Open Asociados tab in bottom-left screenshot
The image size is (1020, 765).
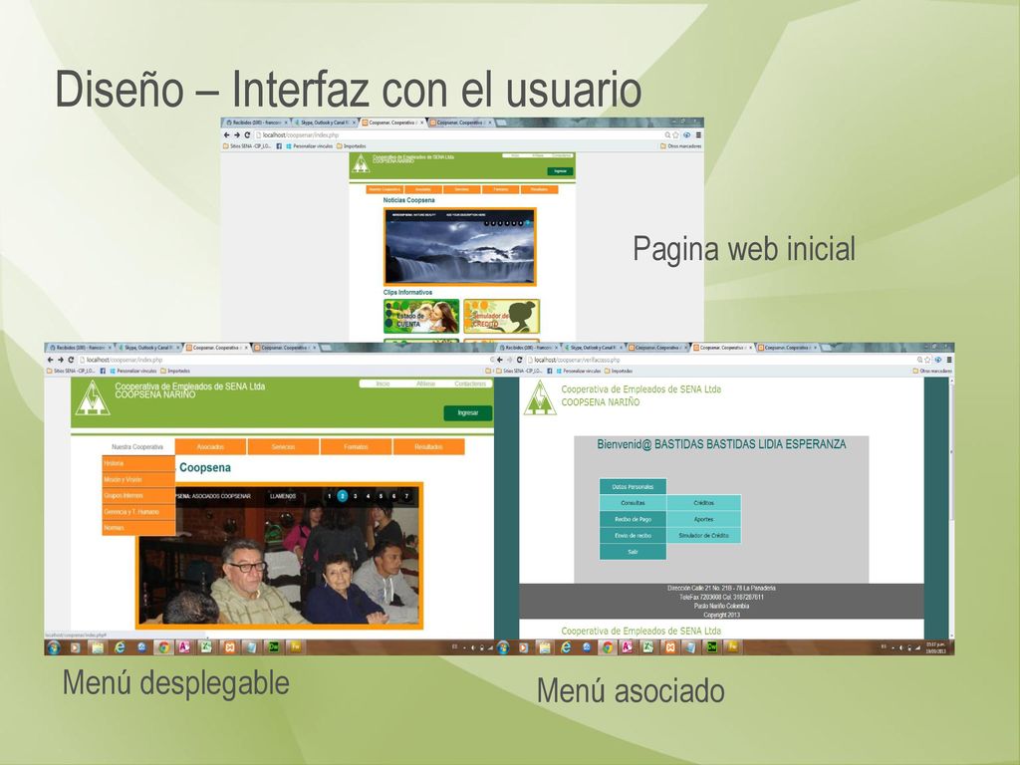(211, 447)
